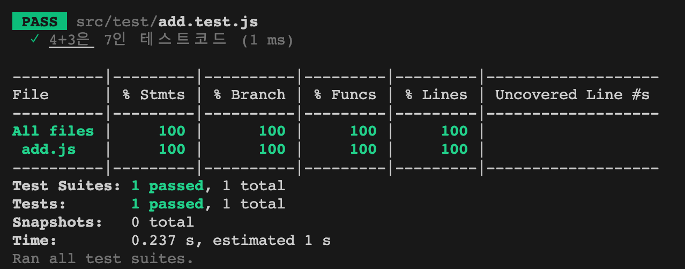Click add.js % Stmts value 100

pos(172,150)
